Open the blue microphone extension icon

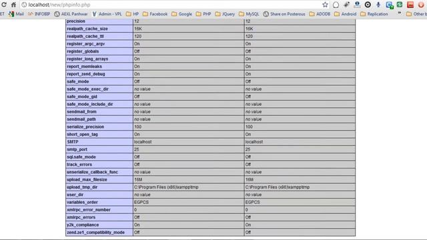tap(378, 5)
